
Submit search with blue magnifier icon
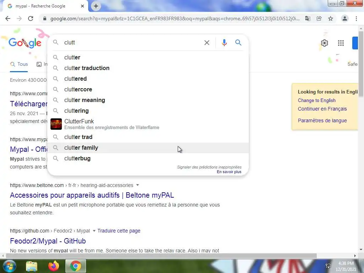pyautogui.click(x=238, y=43)
